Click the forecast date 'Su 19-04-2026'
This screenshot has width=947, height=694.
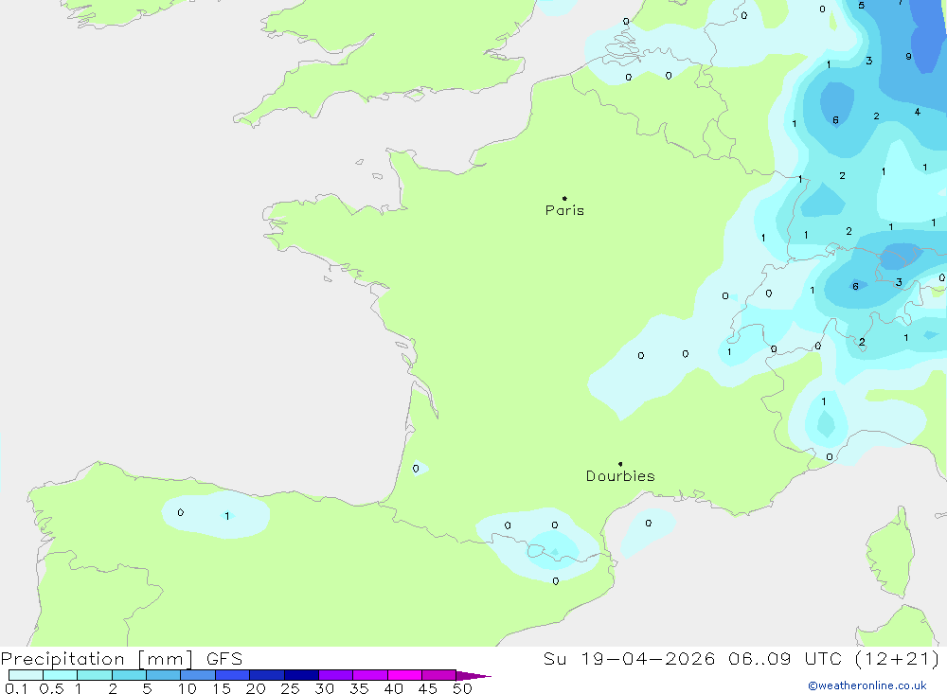(x=629, y=658)
